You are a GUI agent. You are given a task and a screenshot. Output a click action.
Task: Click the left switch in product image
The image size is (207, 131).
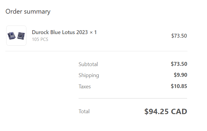(x=12, y=36)
